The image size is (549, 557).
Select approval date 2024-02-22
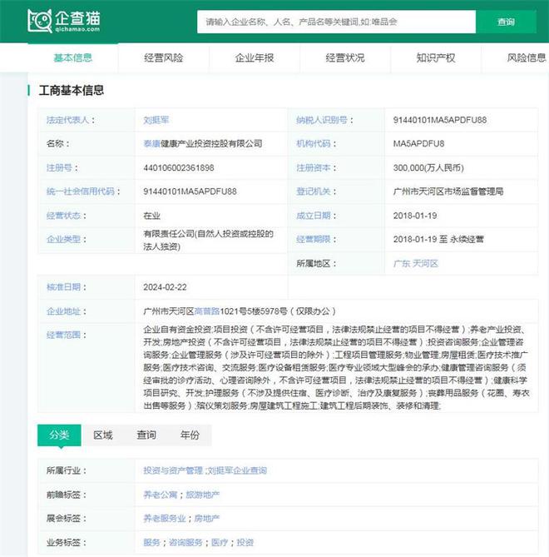pos(165,287)
